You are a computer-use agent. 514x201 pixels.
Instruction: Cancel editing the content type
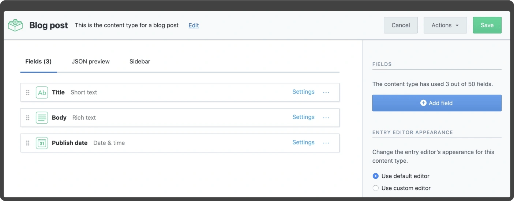click(x=401, y=25)
